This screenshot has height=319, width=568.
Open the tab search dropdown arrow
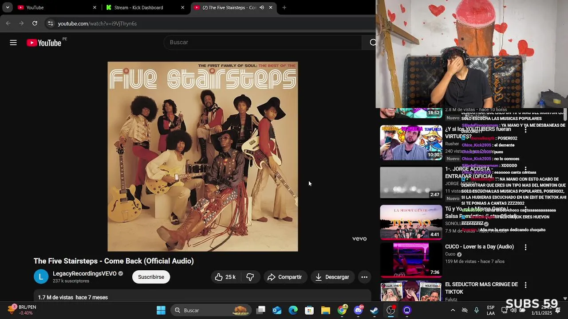pos(8,8)
